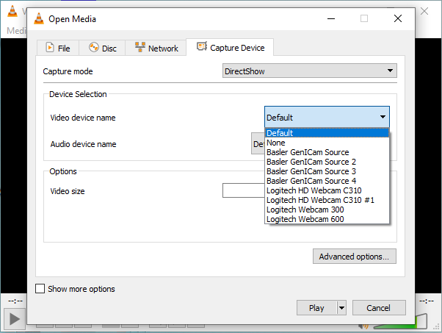This screenshot has width=442, height=333.
Task: Open Advanced options
Action: coord(355,257)
